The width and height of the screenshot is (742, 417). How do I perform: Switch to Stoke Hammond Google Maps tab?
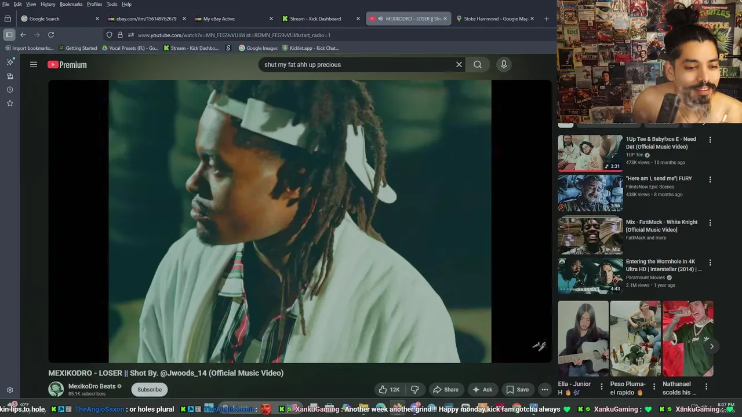click(x=494, y=19)
